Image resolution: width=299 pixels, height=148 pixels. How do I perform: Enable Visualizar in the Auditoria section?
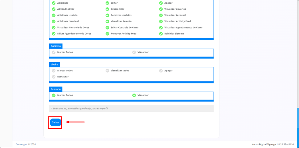(x=134, y=52)
